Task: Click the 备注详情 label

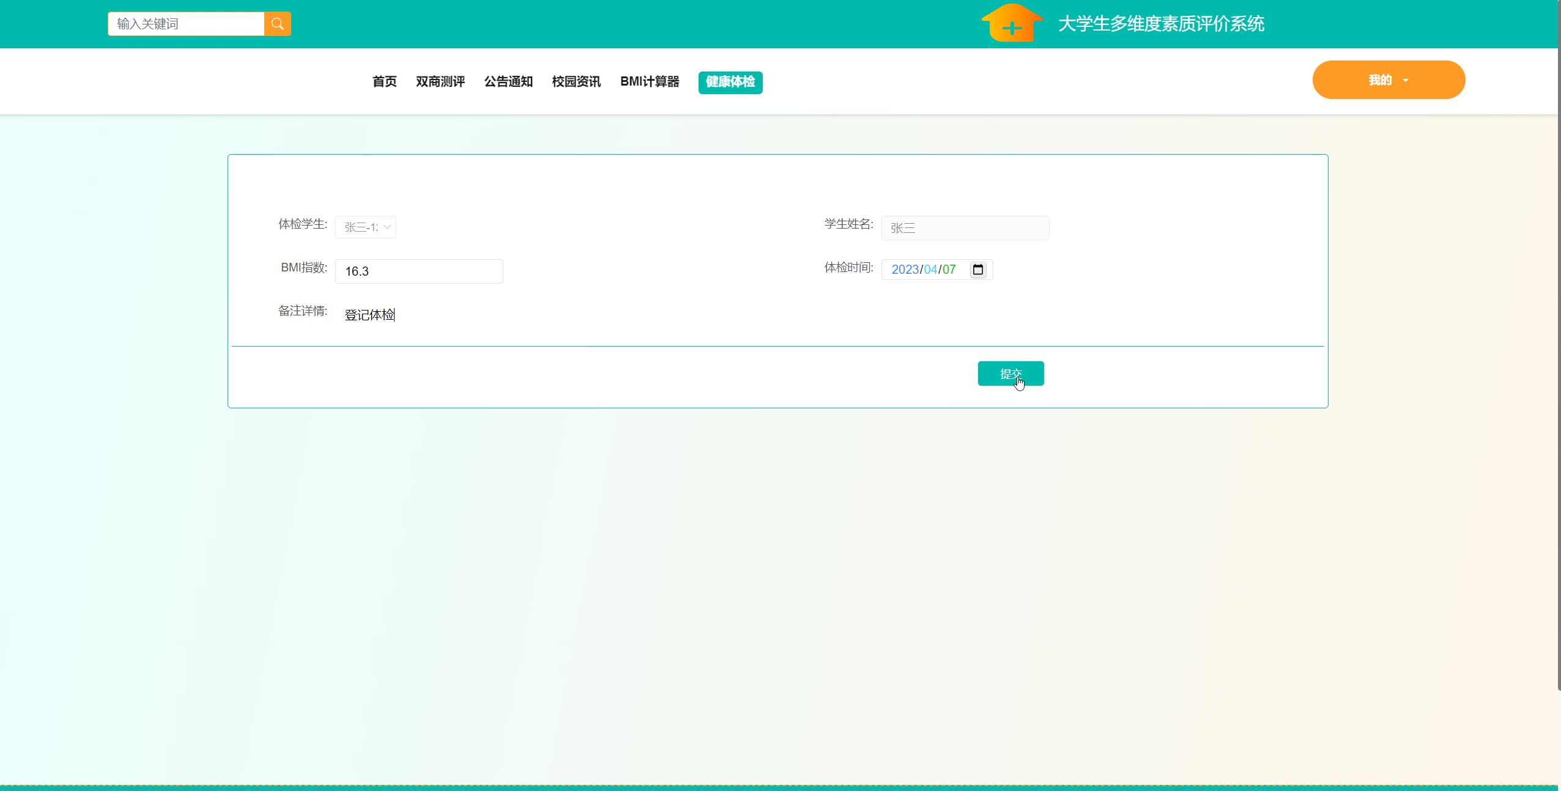Action: 303,311
